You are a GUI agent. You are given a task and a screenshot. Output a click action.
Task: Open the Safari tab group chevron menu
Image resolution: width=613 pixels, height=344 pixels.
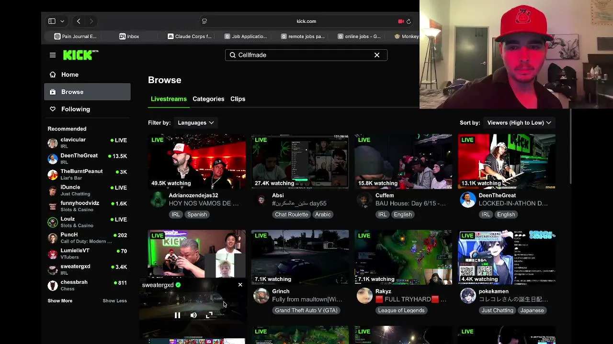62,21
